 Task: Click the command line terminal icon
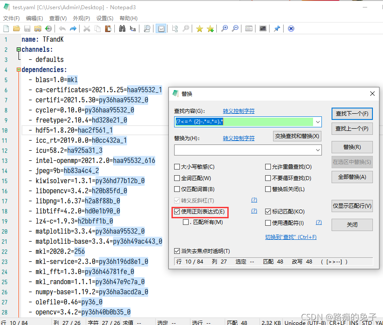(263, 29)
